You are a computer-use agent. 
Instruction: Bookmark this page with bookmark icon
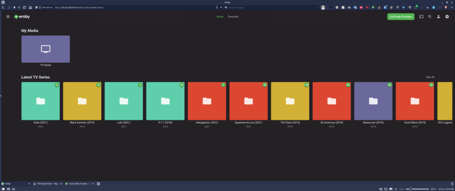coord(217,7)
